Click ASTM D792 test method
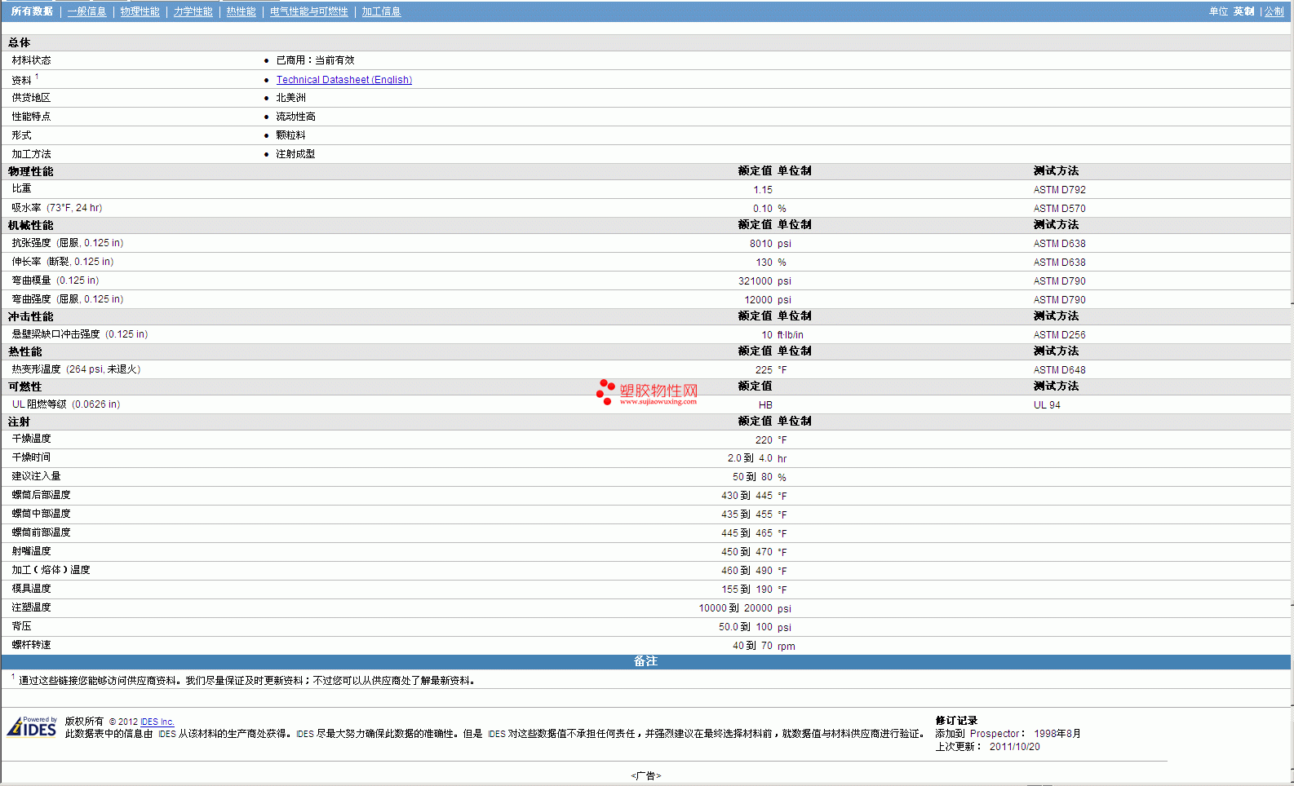 1060,190
